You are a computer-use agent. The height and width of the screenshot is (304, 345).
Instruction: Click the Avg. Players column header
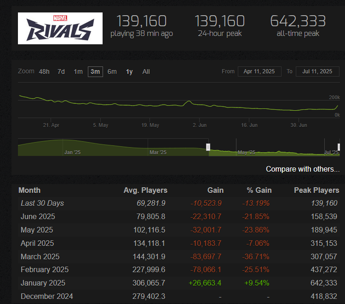[145, 190]
